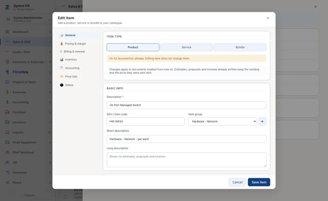Click the Logistic truck icon in sidebar

(7, 132)
